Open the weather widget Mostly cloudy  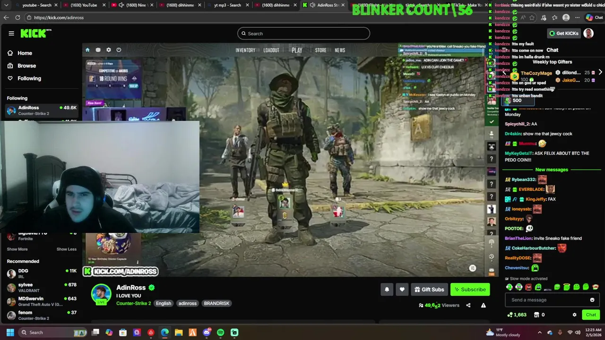click(x=503, y=332)
